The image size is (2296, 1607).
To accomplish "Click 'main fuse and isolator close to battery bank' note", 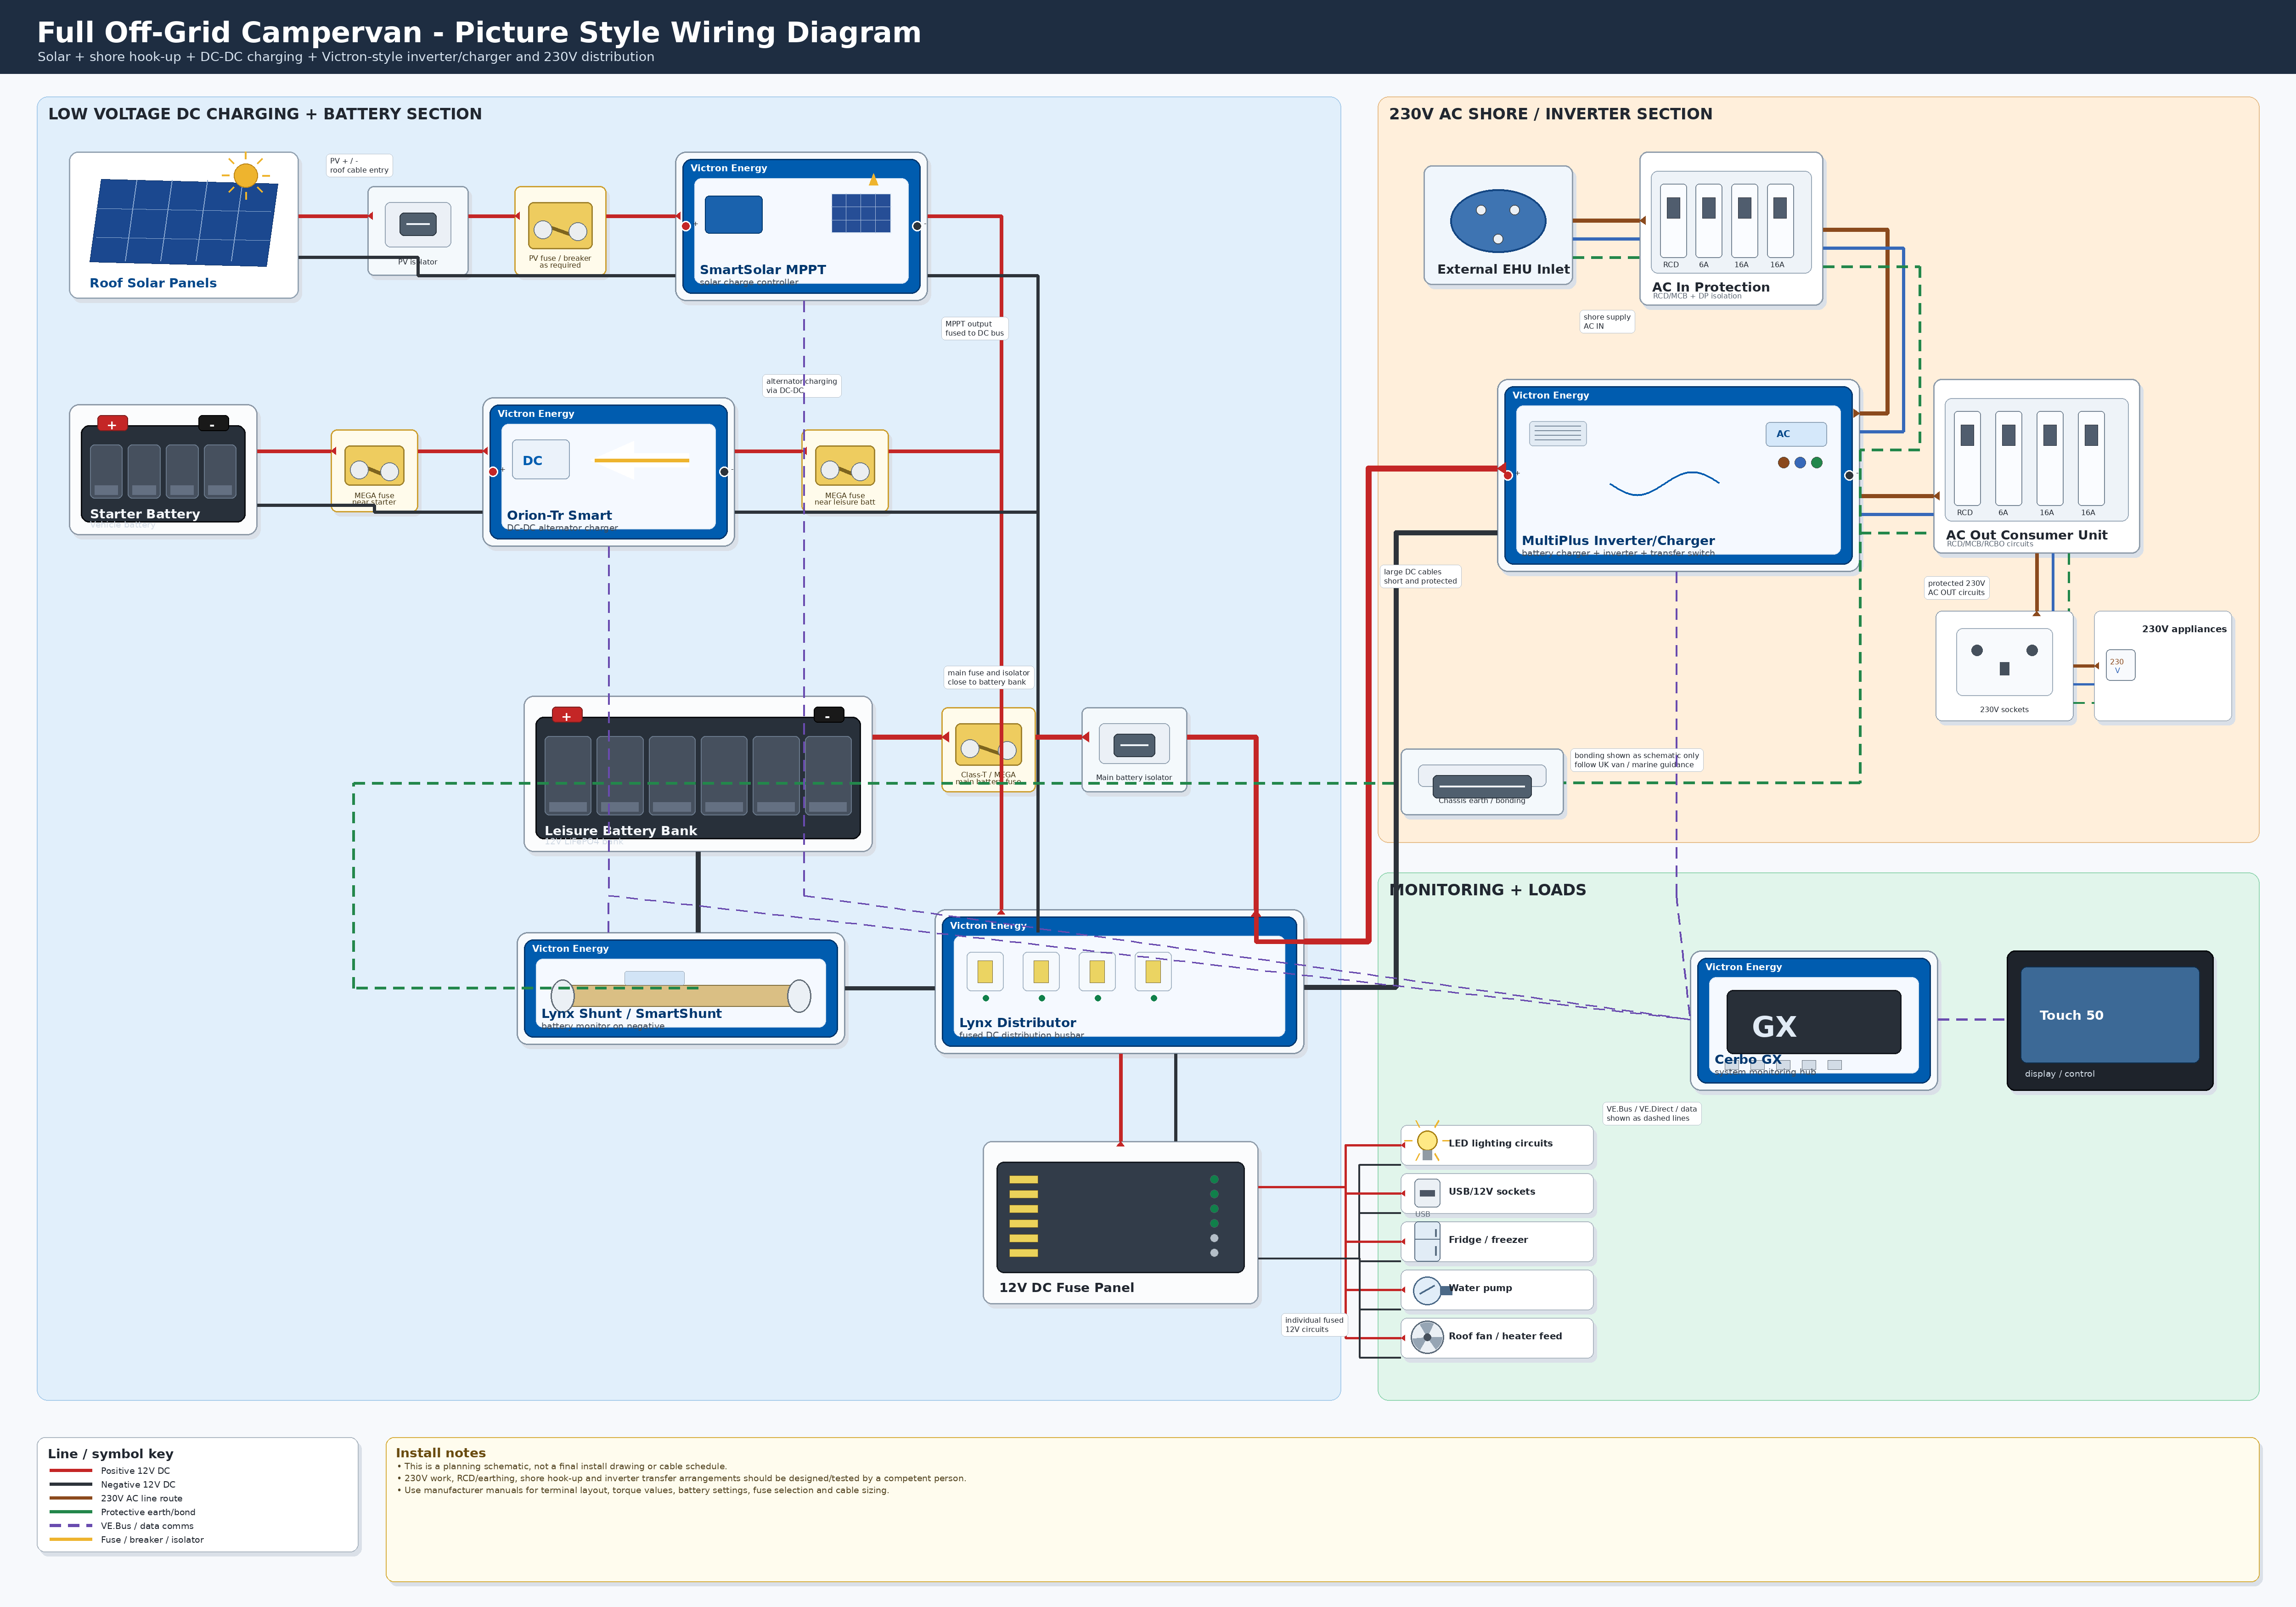I will tap(988, 678).
